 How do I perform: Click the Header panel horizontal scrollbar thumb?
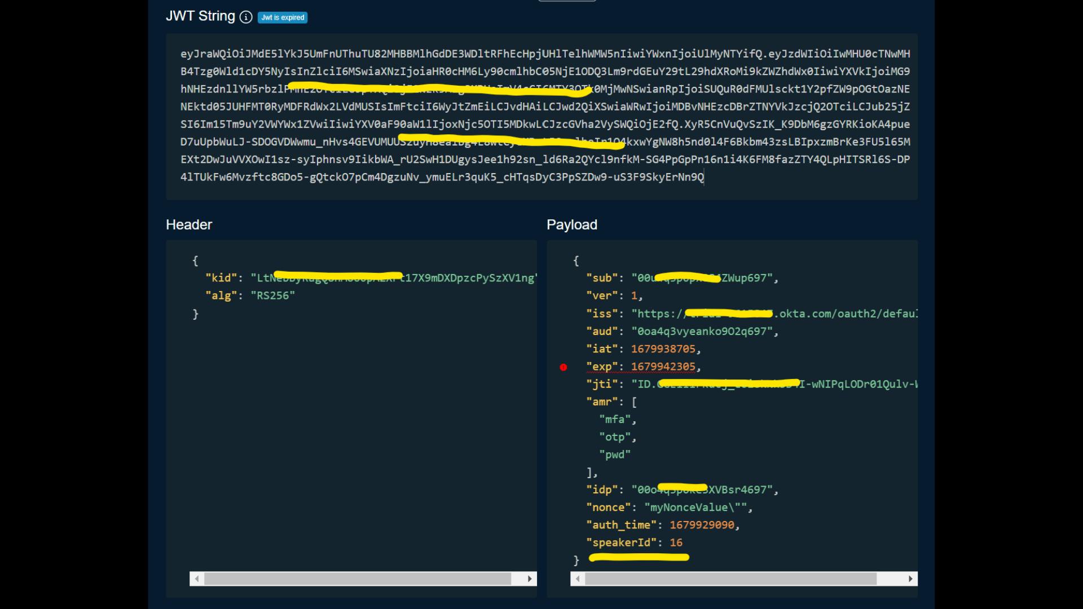coord(358,579)
